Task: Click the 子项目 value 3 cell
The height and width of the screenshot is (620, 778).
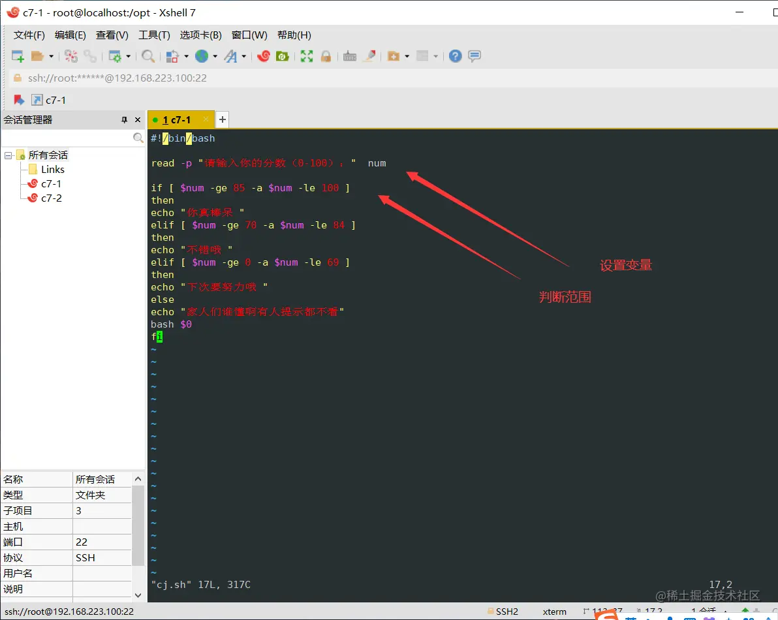Action: tap(102, 511)
